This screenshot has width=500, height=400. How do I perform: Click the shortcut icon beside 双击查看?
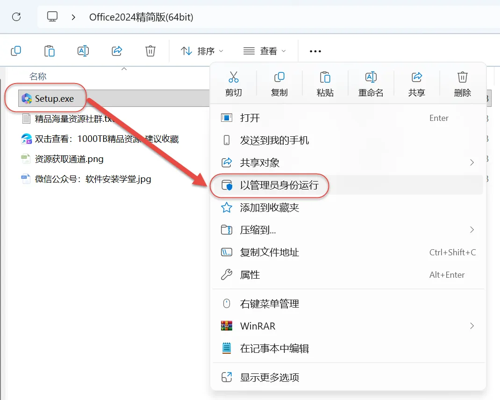point(27,139)
